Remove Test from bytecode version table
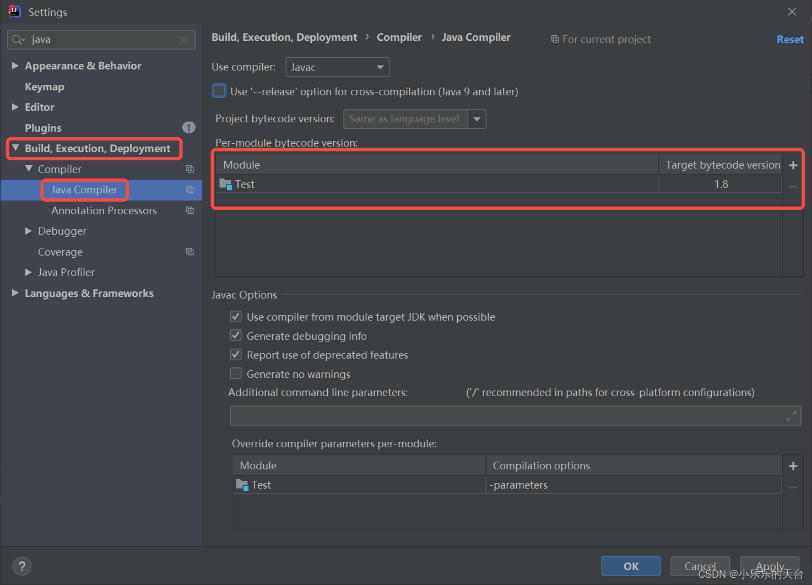 pos(793,187)
